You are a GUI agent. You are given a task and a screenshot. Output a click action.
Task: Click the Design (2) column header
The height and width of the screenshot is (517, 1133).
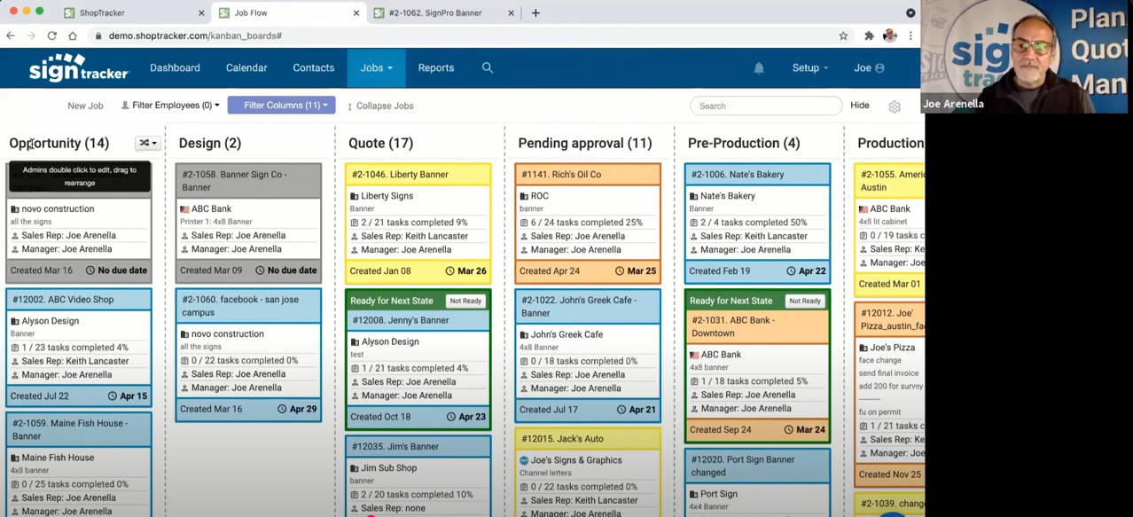point(210,143)
